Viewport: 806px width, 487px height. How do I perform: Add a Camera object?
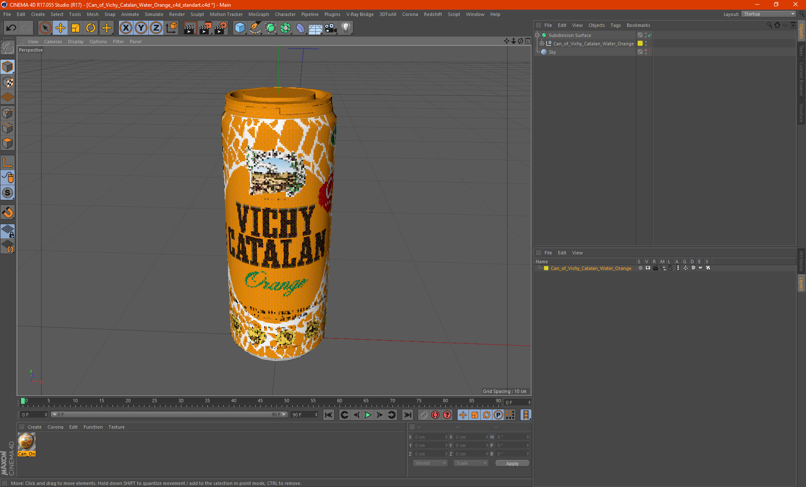tap(331, 28)
